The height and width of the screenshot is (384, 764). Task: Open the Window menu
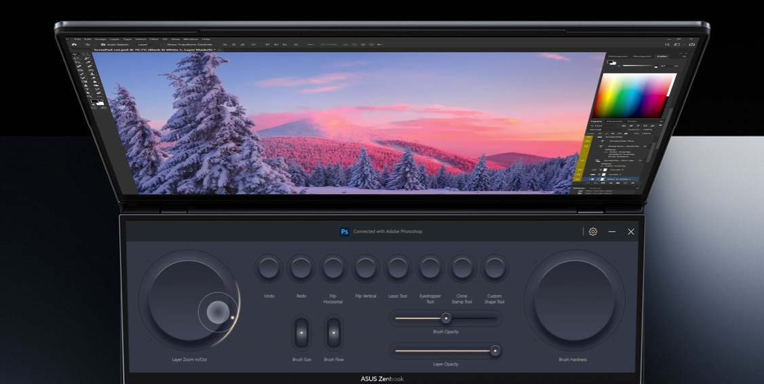pos(191,39)
